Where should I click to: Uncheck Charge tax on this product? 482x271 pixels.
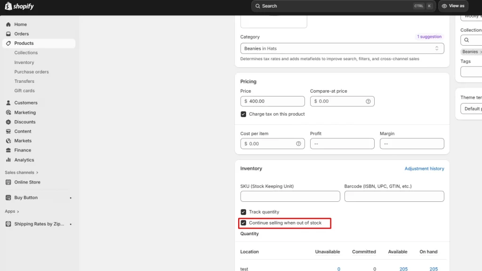click(x=243, y=114)
